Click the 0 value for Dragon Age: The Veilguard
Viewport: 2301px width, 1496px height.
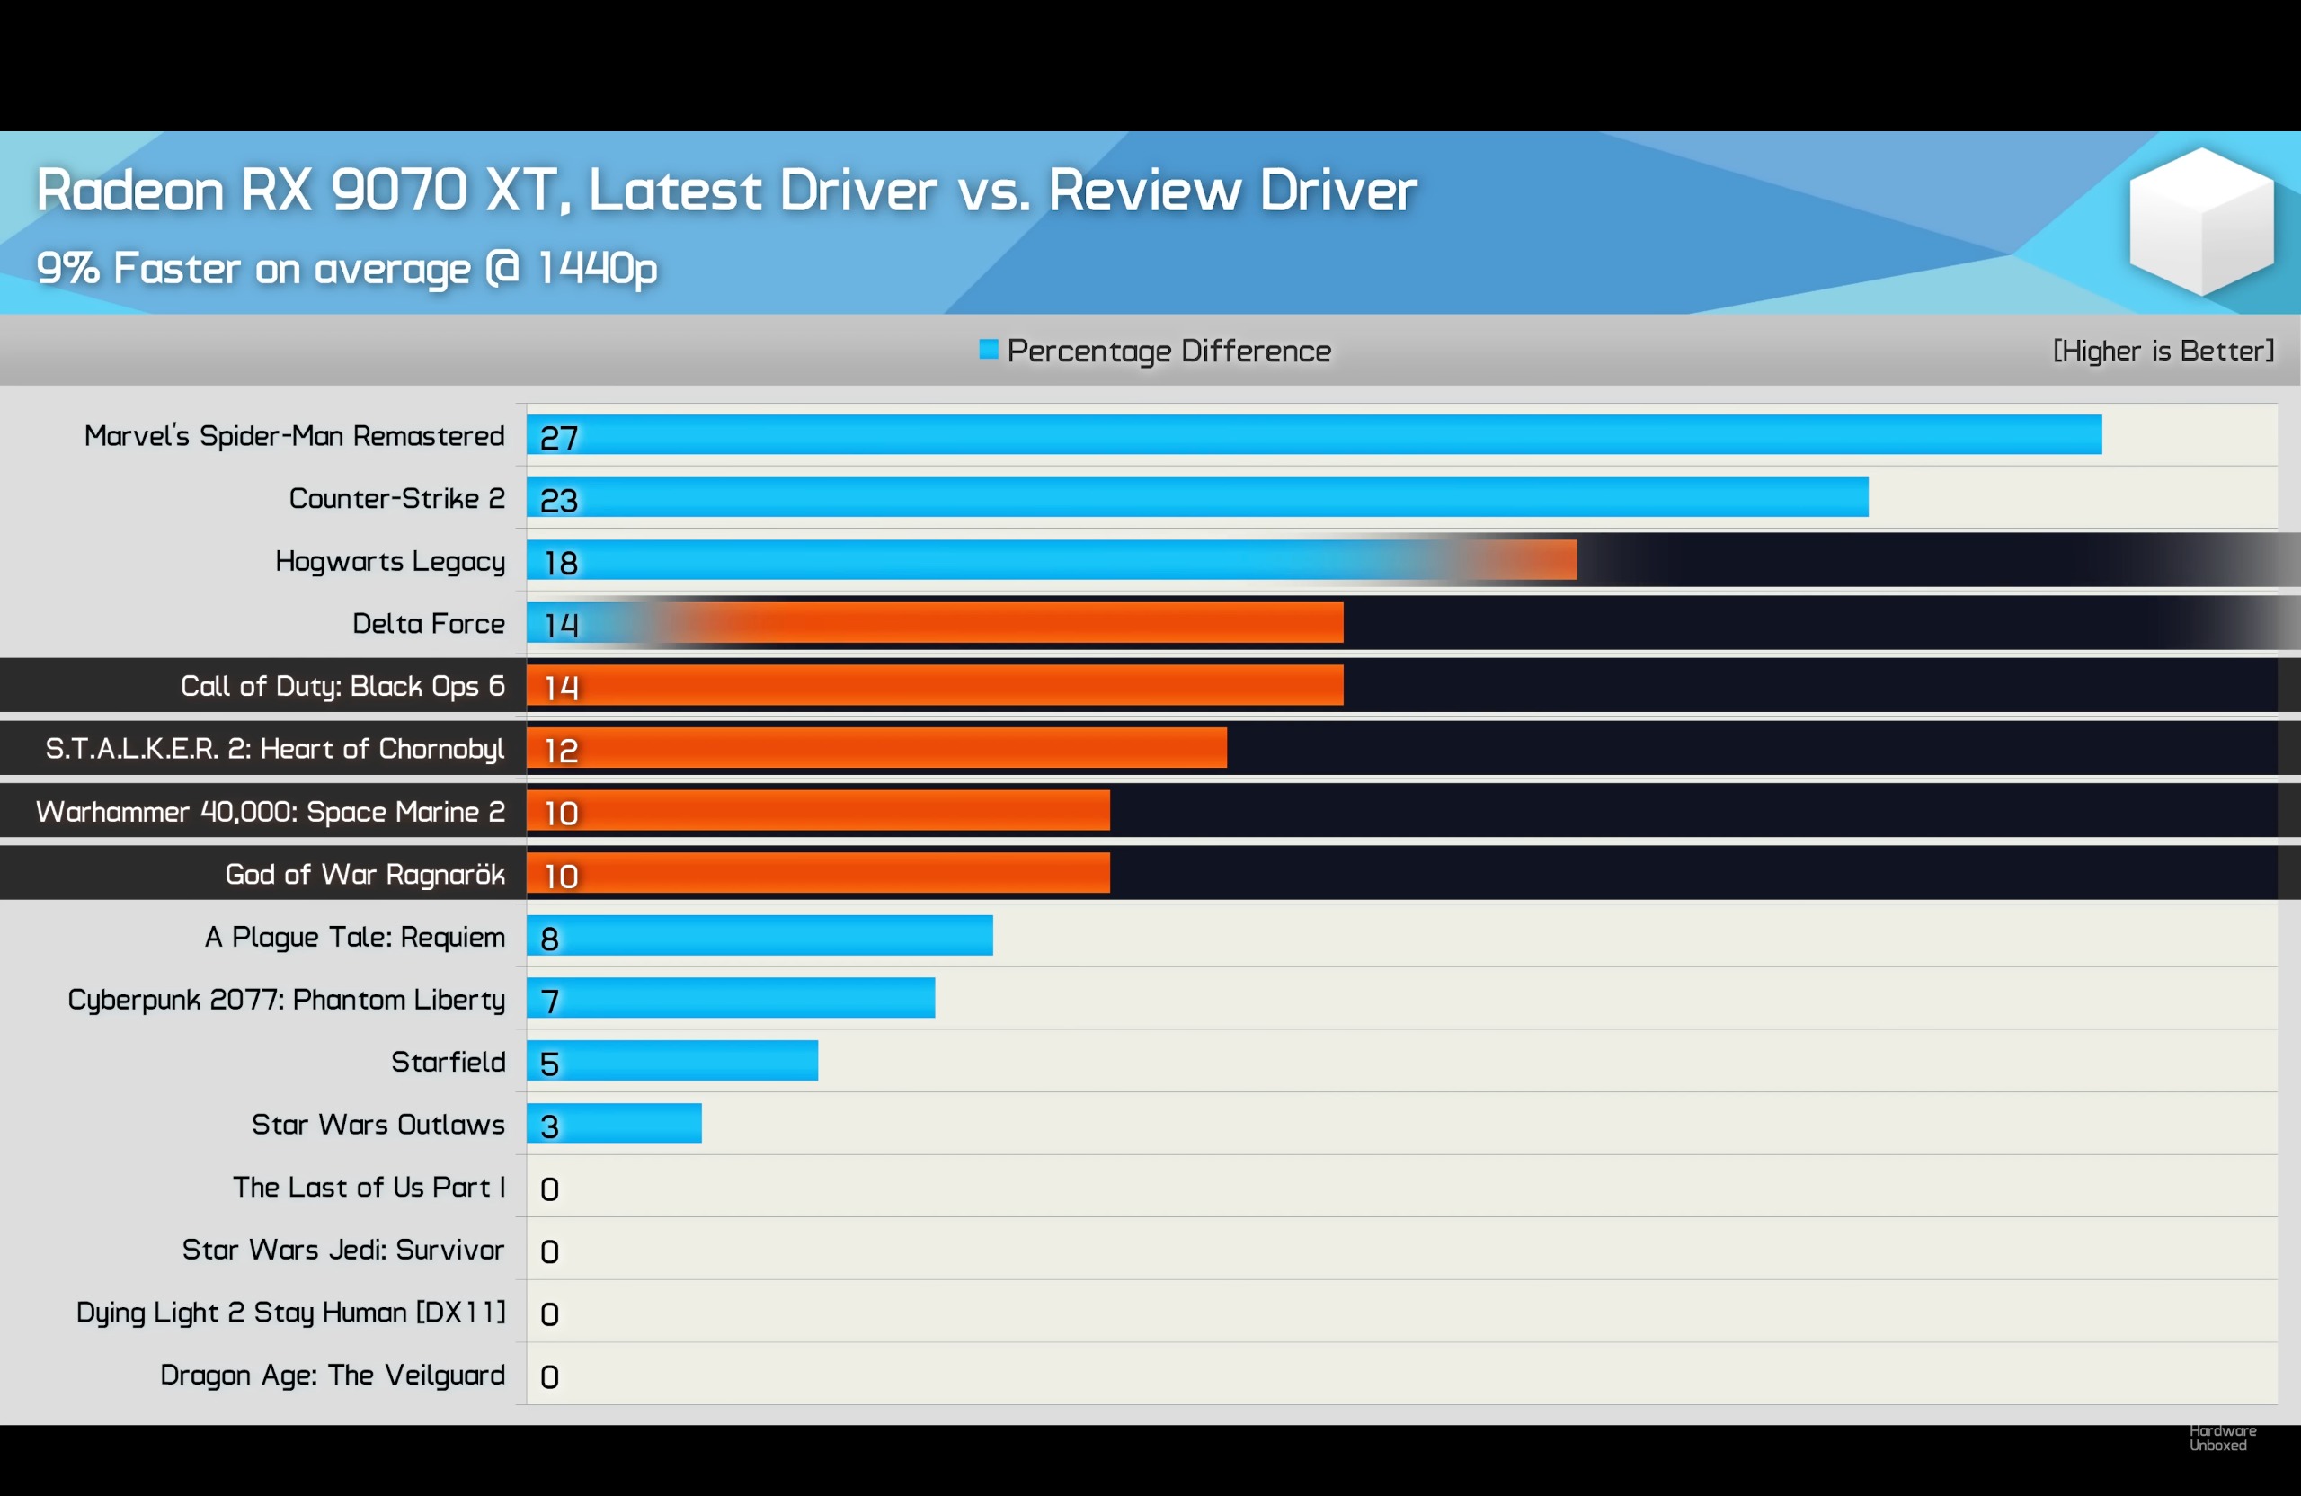point(549,1377)
